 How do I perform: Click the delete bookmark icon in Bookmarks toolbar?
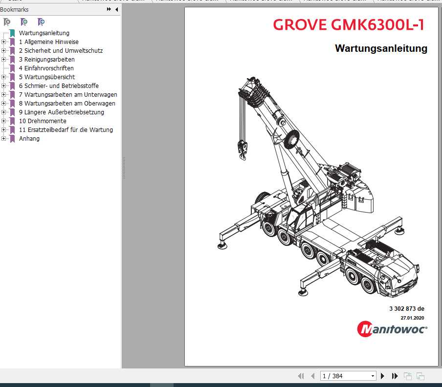(7, 21)
